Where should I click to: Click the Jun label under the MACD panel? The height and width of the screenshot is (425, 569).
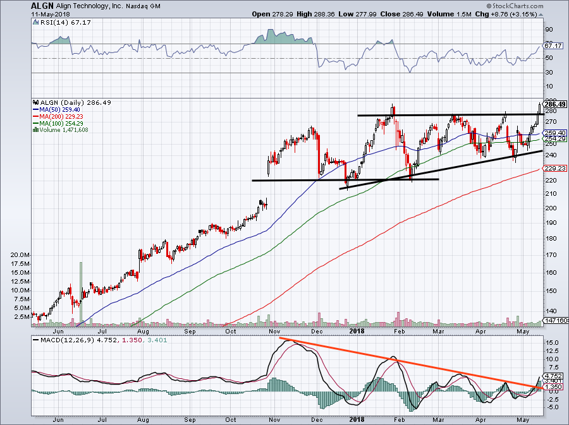point(58,420)
